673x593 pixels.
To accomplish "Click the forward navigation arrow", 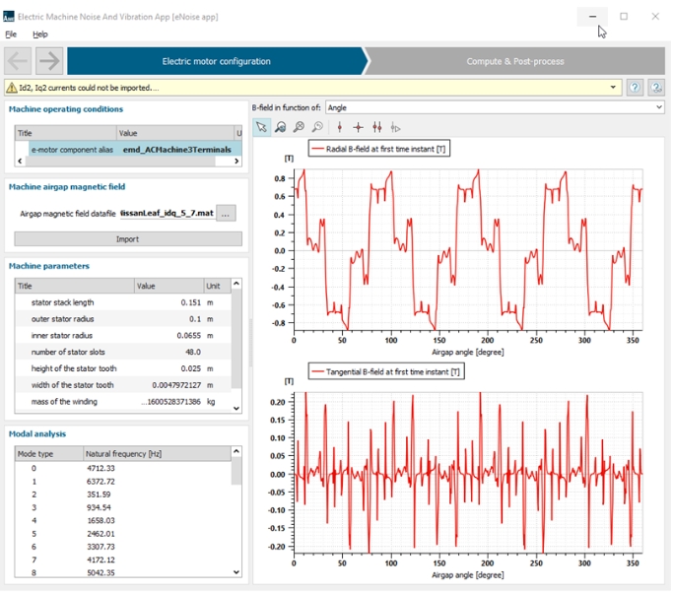I will point(49,61).
